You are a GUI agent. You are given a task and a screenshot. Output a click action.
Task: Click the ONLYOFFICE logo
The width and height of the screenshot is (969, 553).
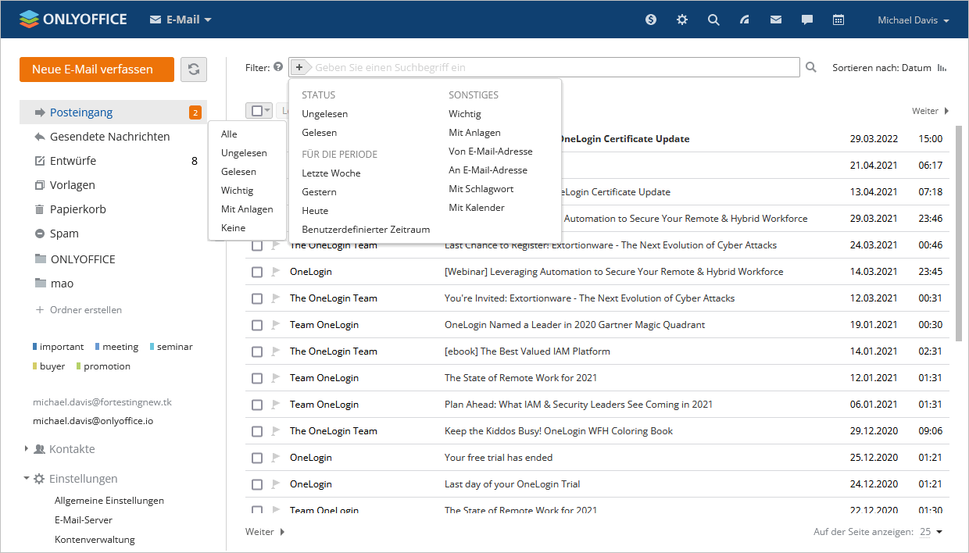(x=73, y=20)
